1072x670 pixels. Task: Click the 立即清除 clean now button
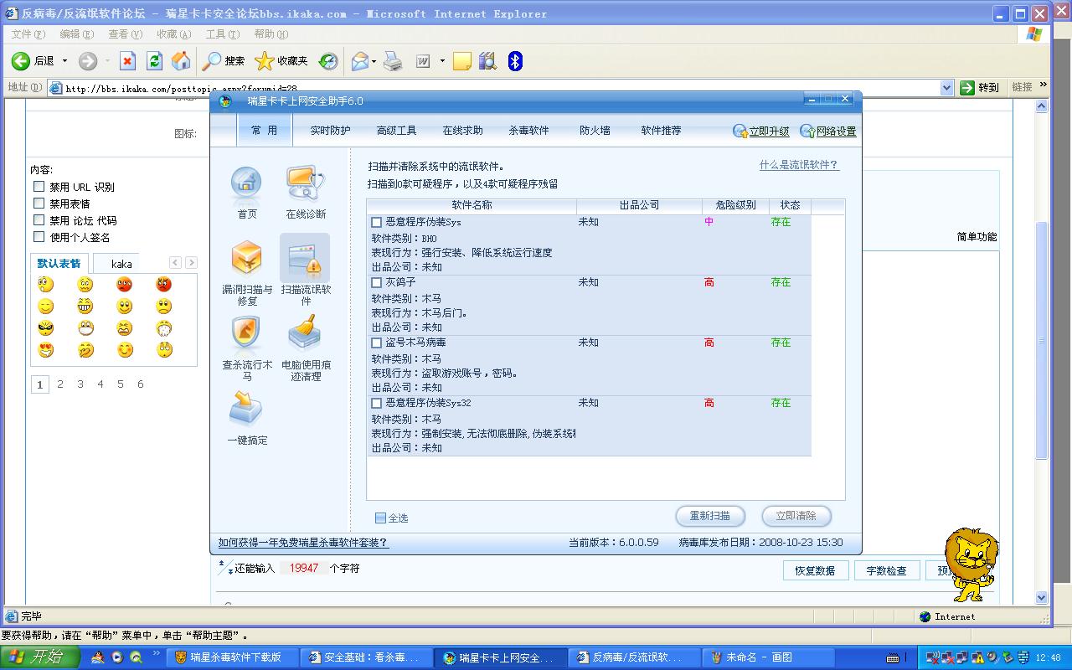point(796,516)
